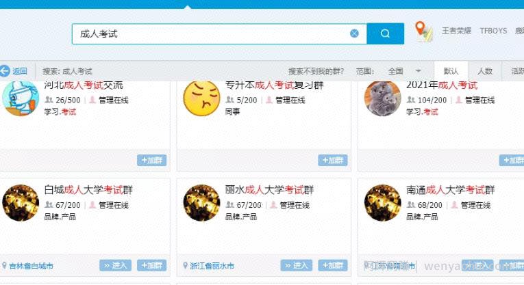This screenshot has height=285, width=524.
Task: Join 专升本成人考试复习群 via 加群
Action: (333, 161)
